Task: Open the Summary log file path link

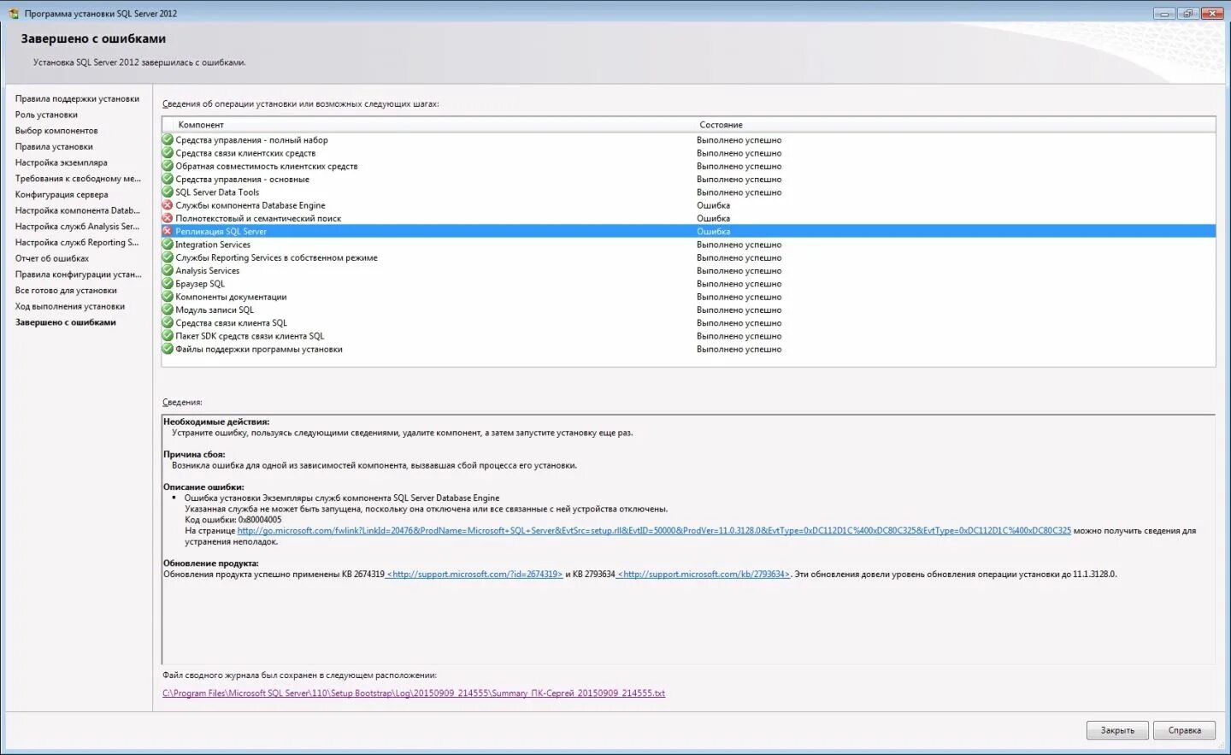Action: pos(414,693)
